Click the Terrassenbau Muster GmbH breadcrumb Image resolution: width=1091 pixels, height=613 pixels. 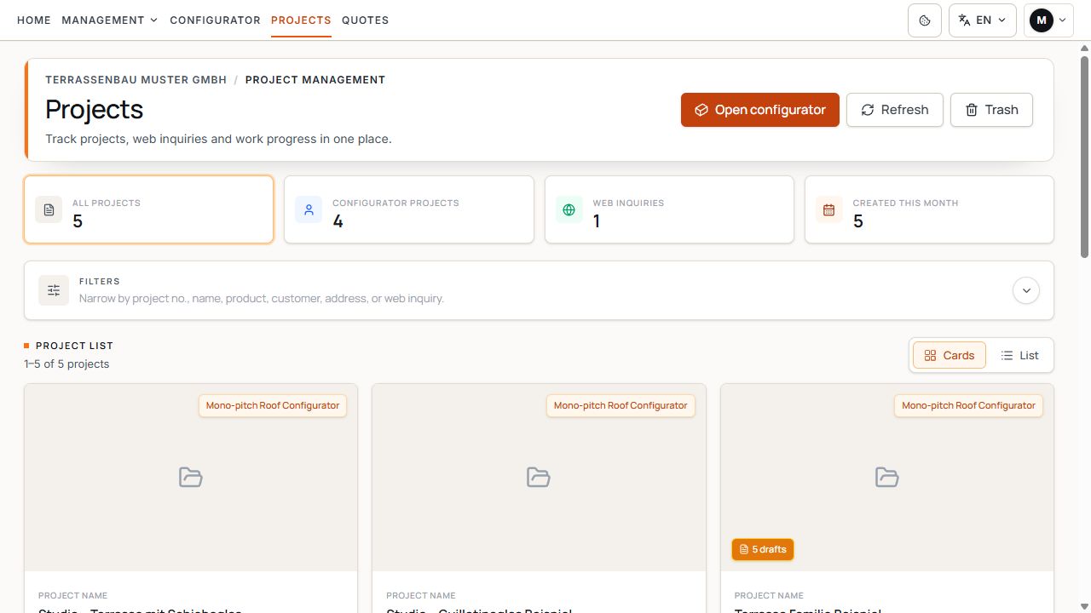click(x=136, y=80)
